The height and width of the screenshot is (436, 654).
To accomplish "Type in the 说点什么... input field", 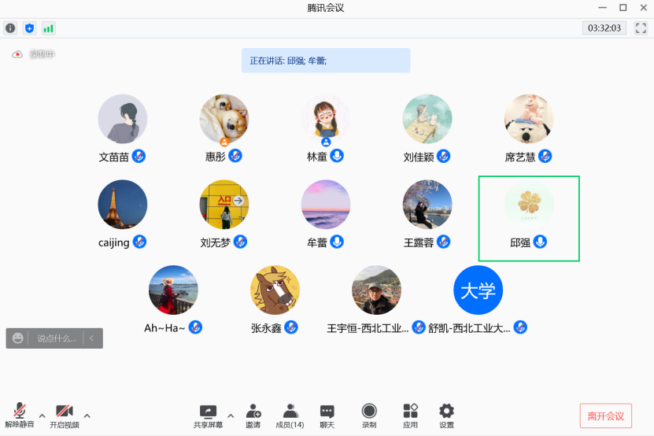I will pos(57,338).
